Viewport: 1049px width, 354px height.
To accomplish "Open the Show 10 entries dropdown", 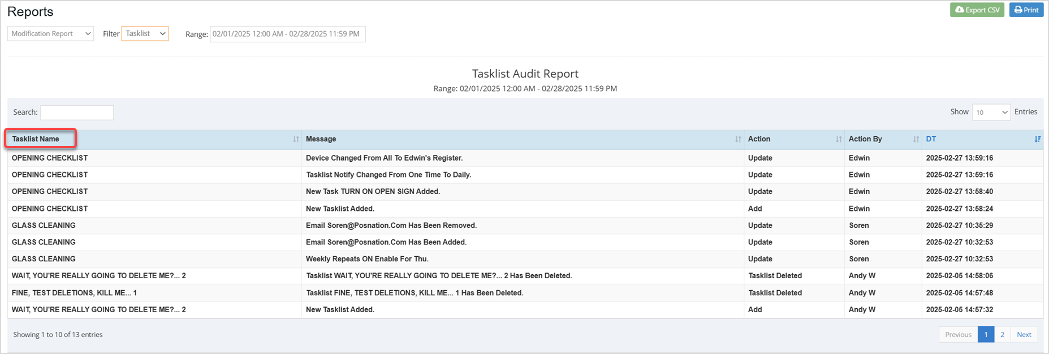I will [991, 112].
